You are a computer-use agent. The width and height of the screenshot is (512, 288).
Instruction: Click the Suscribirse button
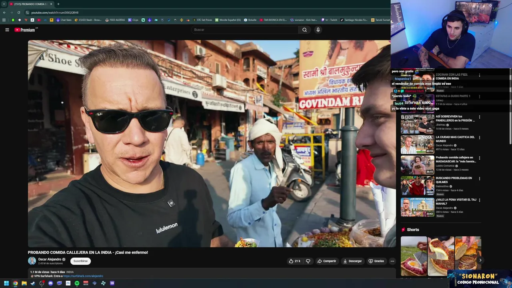(x=80, y=261)
